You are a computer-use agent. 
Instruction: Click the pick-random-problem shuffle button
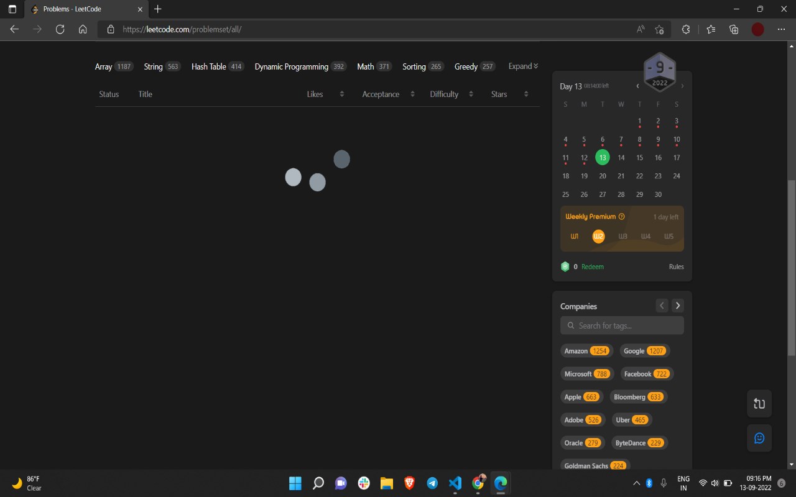(759, 404)
